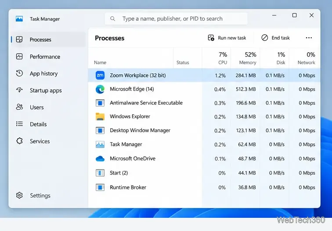Click the Processes sidebar icon
This screenshot has width=332, height=231.
pos(19,40)
